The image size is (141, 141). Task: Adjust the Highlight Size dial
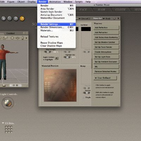point(67,57)
